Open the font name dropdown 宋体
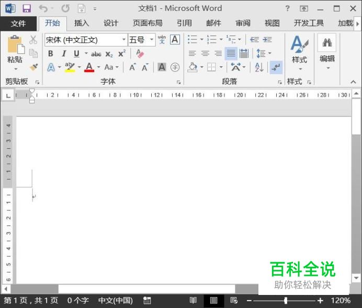362x308 pixels. tap(124, 40)
